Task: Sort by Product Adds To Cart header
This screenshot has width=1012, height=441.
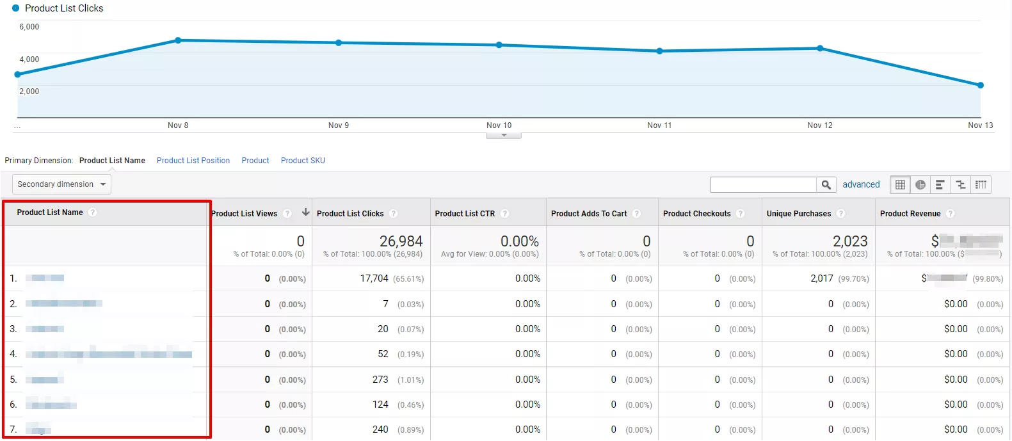Action: click(589, 214)
